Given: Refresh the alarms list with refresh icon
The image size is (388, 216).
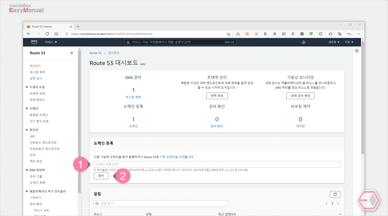Looking at the screenshot, I should click(335, 194).
